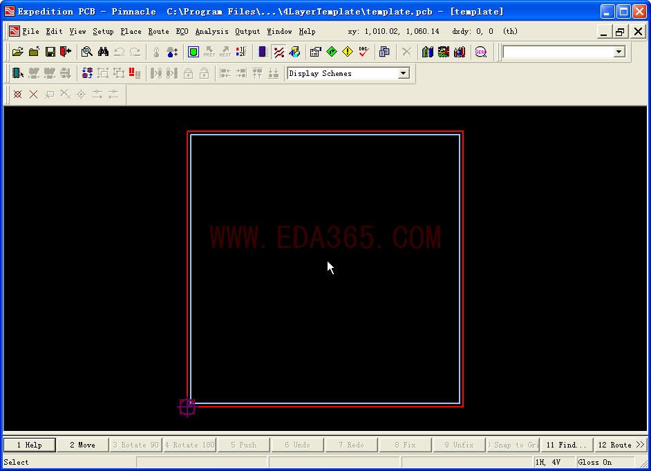The height and width of the screenshot is (471, 651).
Task: Click the 8 Fix function key button
Action: coord(405,445)
